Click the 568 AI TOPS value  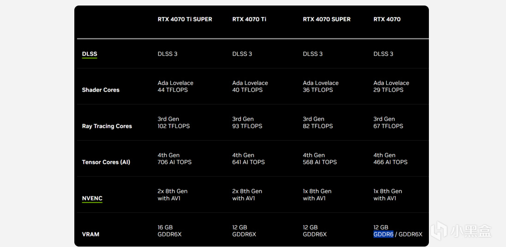[x=320, y=162]
